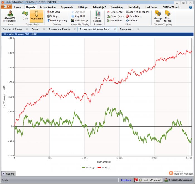Close the Tournament Results tab
This screenshot has height=184, width=195.
[75, 29]
